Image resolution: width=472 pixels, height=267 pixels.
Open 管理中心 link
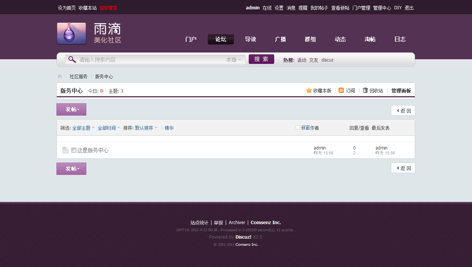[x=382, y=8]
